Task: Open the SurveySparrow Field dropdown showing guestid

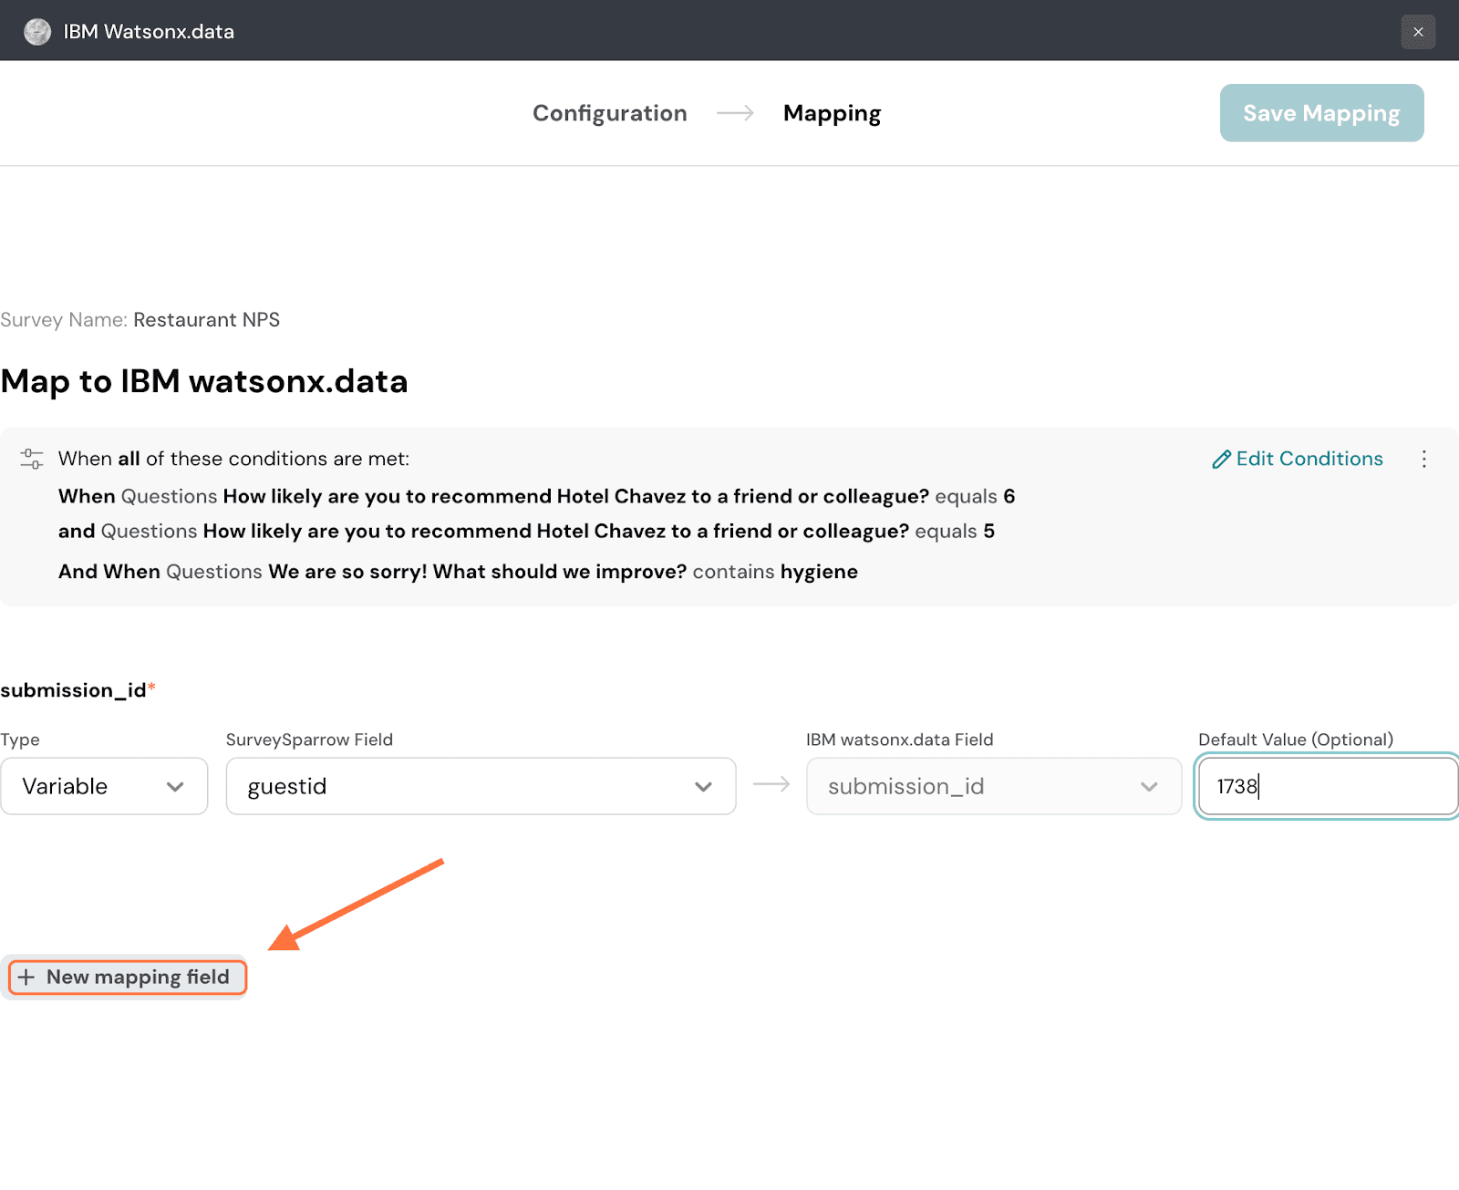Action: pyautogui.click(x=481, y=786)
